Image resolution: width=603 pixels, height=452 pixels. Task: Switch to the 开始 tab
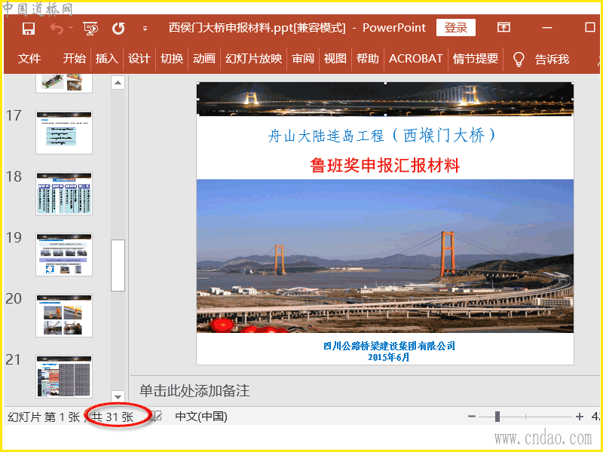74,59
